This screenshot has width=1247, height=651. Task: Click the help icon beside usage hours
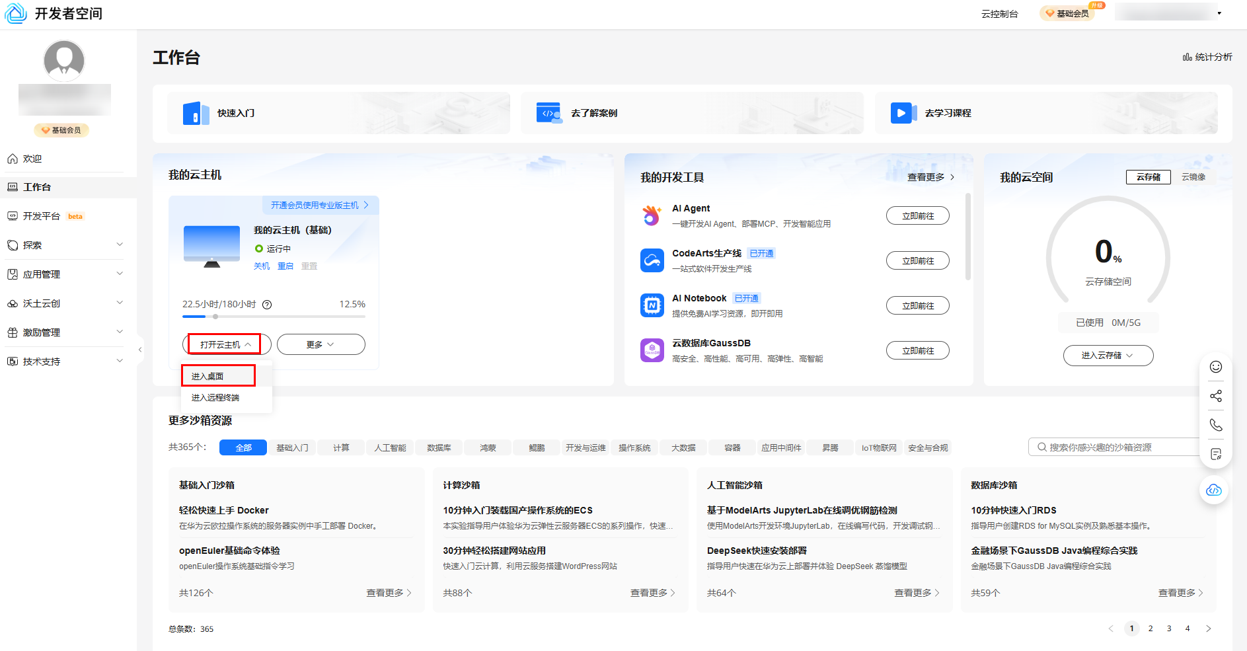click(267, 305)
